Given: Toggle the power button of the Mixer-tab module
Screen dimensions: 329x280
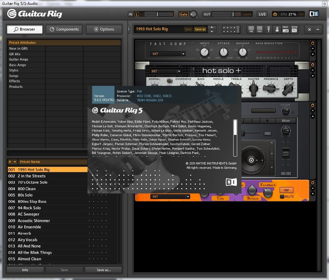Looking at the screenshot, I should (x=313, y=105).
